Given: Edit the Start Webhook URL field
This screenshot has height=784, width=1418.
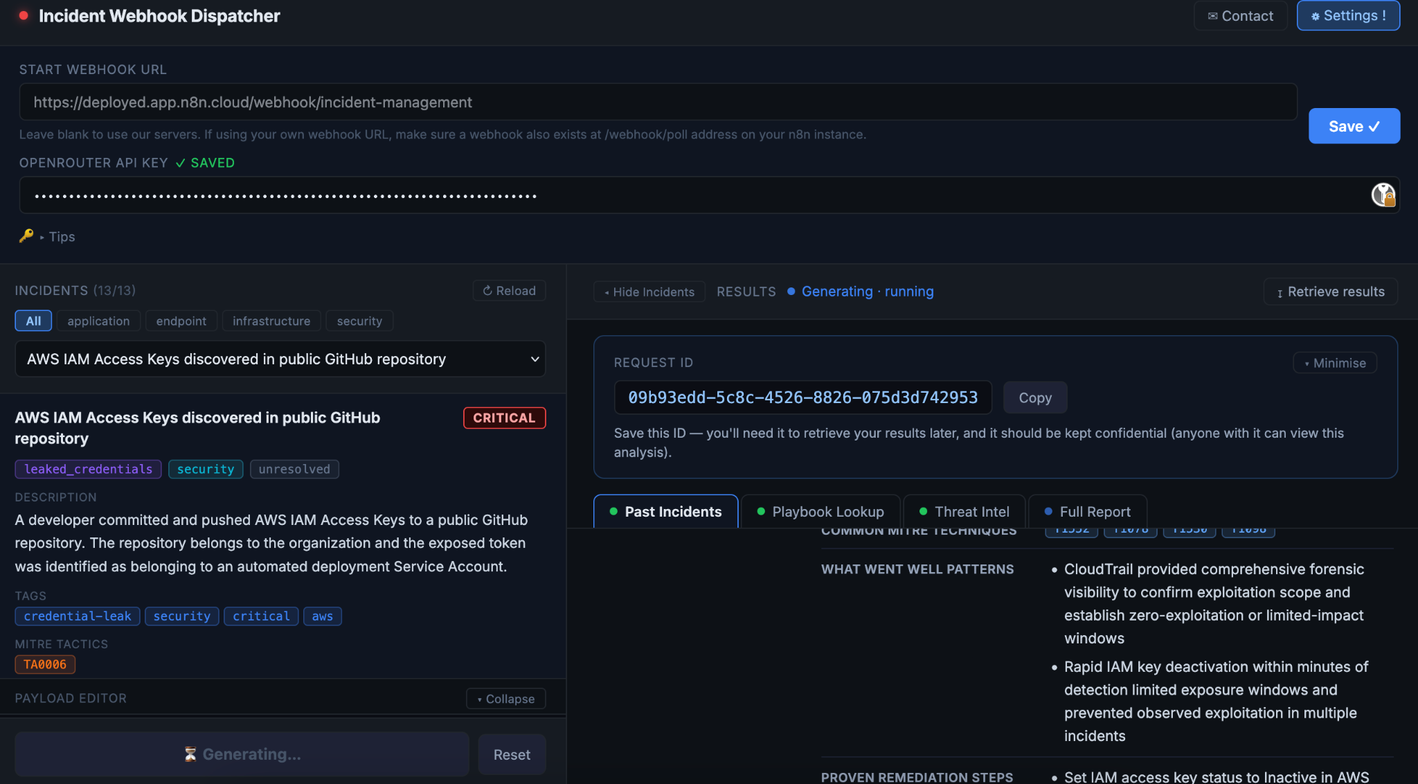Looking at the screenshot, I should (x=658, y=103).
